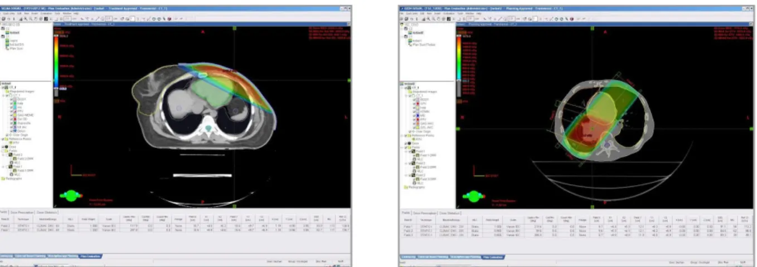Select Plan Sum item in left window

click(x=14, y=48)
